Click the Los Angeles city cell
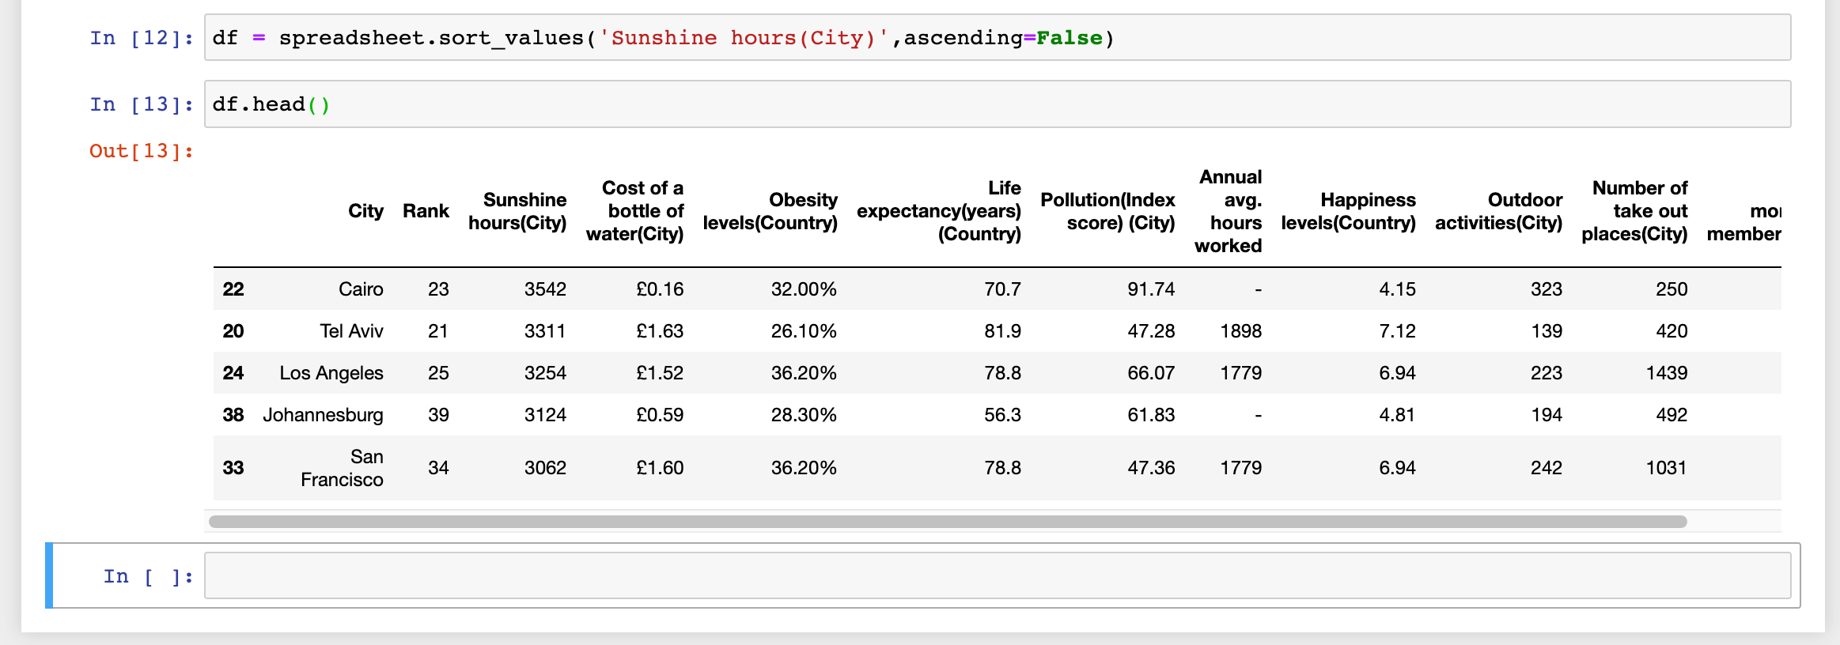Screen dimensions: 1840x645 (331, 373)
